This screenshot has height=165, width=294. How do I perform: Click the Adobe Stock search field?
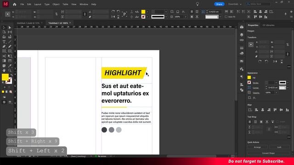[x=258, y=4]
